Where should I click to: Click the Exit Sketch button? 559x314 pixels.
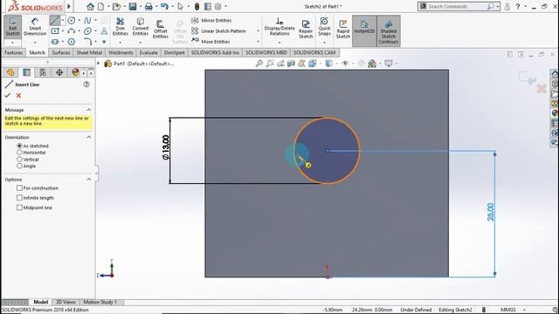pyautogui.click(x=12, y=26)
